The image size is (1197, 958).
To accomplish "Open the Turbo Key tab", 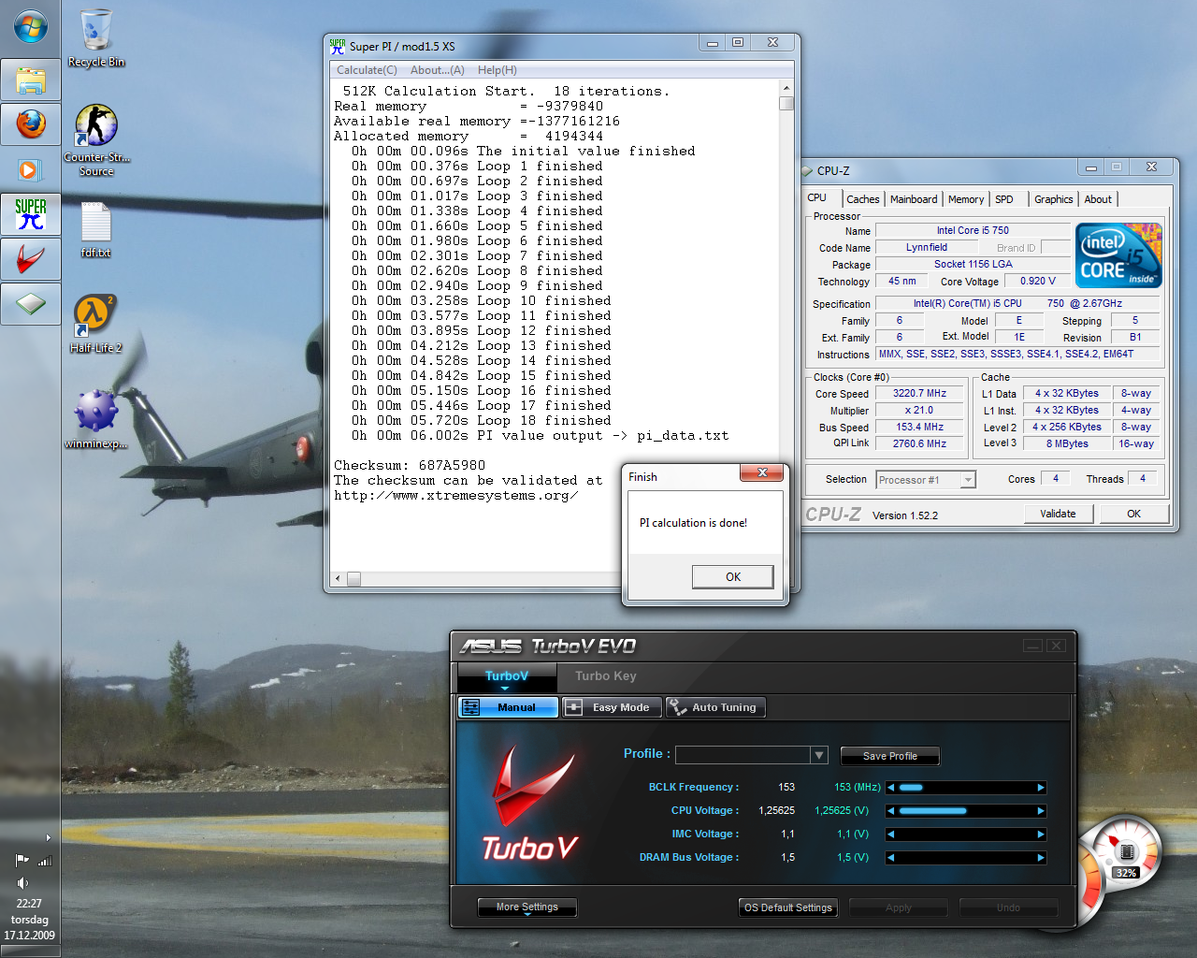I will tap(606, 676).
